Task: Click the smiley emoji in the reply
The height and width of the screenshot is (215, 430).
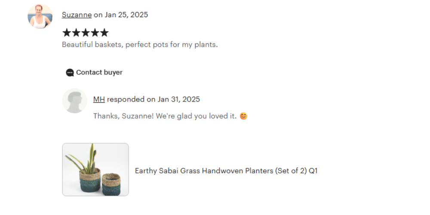Action: tap(243, 116)
